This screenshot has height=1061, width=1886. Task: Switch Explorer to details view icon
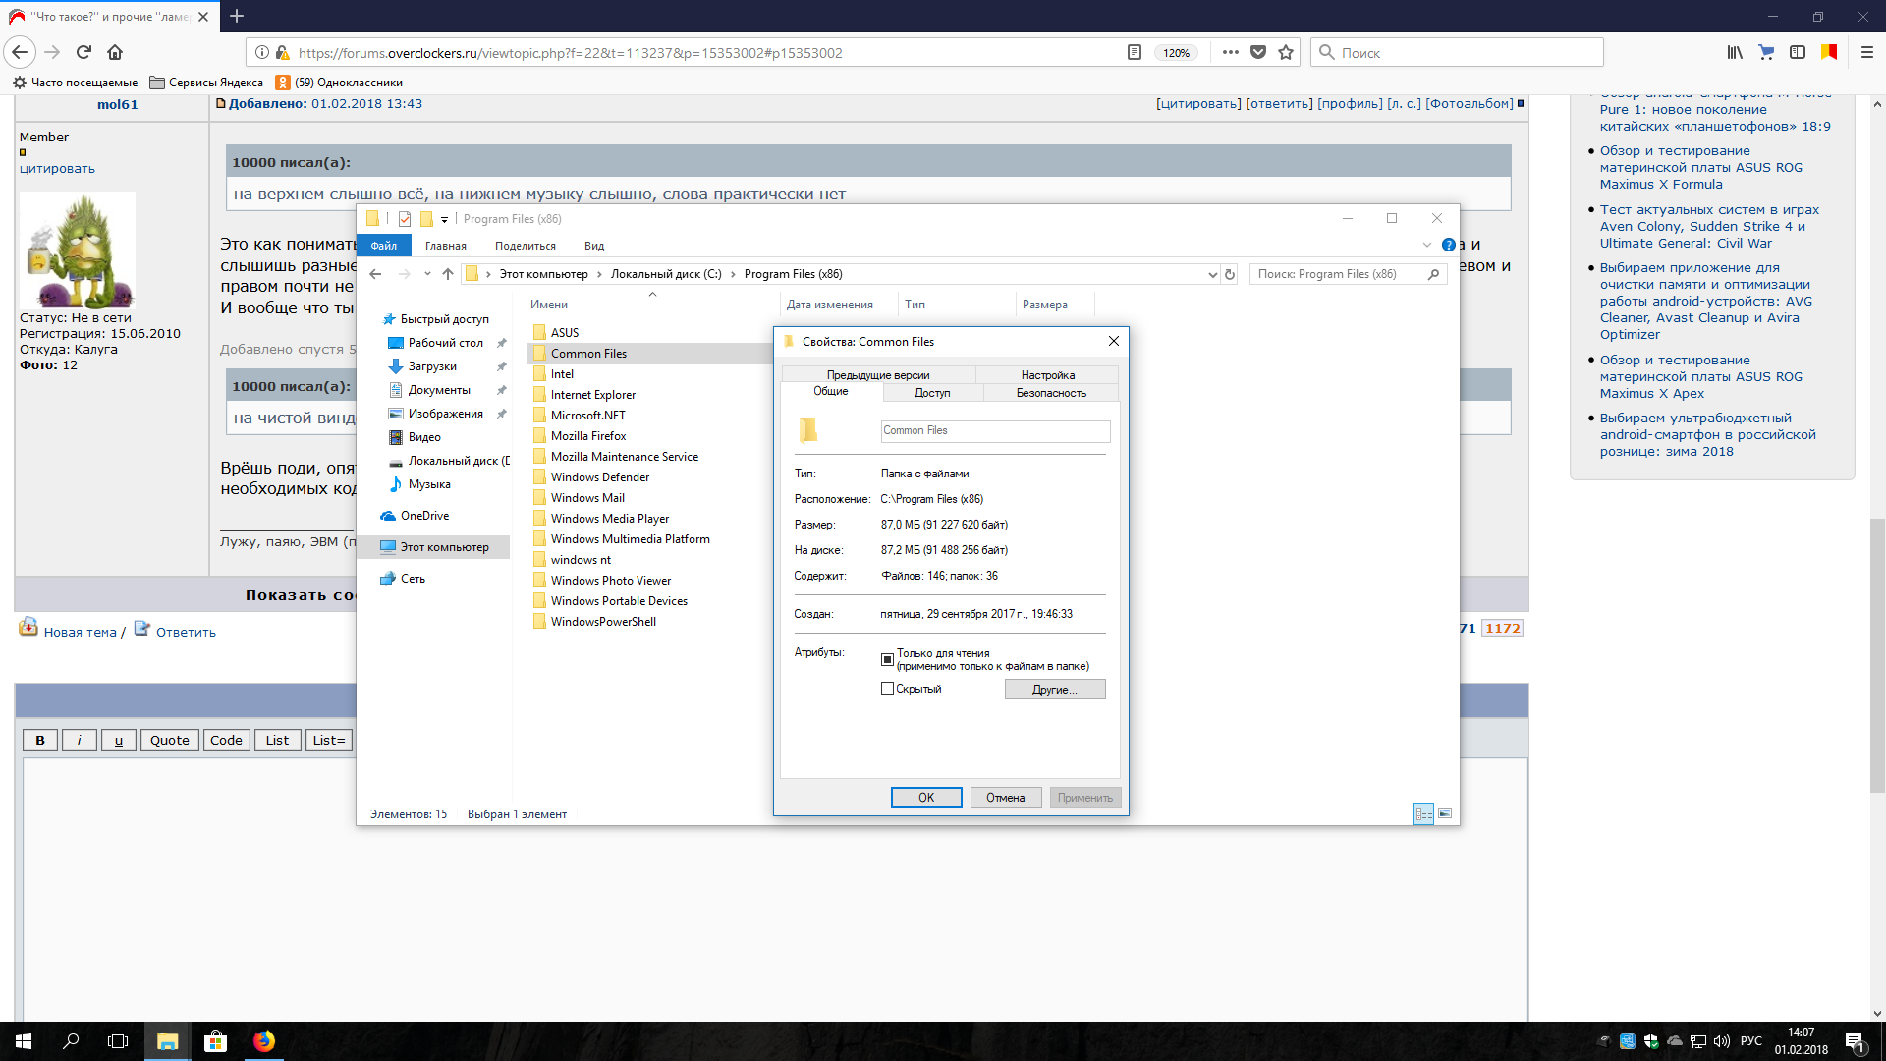click(x=1423, y=813)
